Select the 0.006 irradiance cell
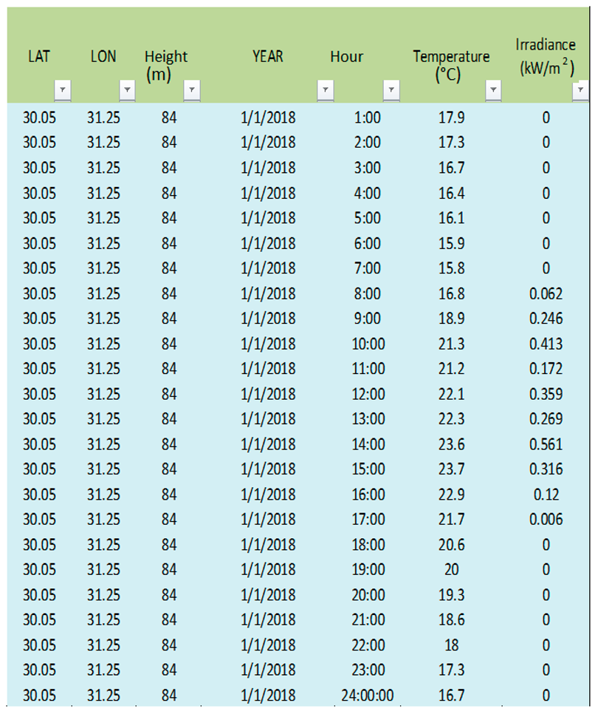 546,520
